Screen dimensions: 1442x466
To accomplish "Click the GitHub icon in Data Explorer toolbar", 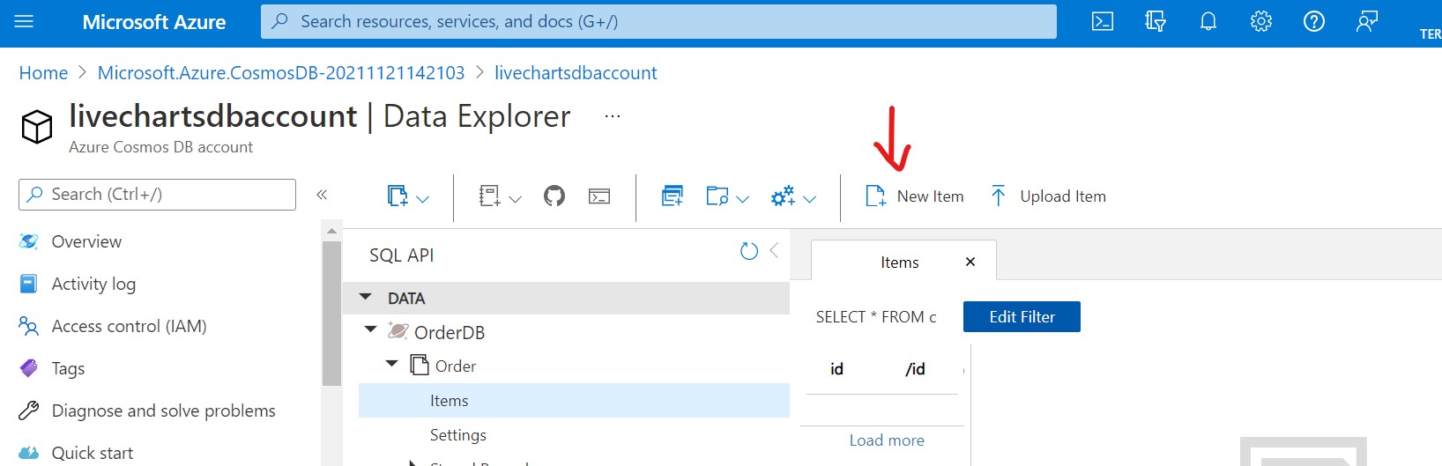I will (x=554, y=196).
